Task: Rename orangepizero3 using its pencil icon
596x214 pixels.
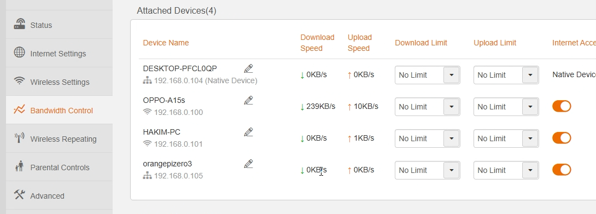Action: coord(248,164)
